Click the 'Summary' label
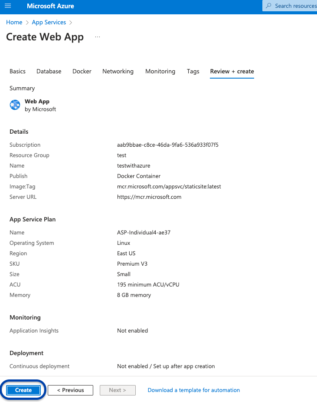 tap(22, 88)
